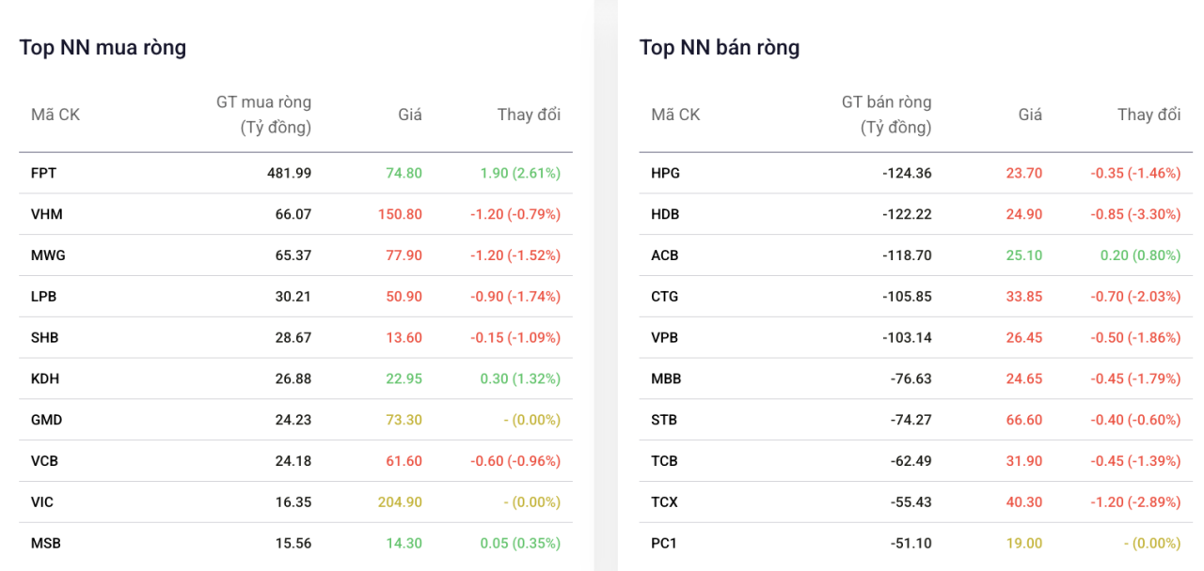Click ACB net sell value -118.70
Screen dimensions: 1204x571
[x=907, y=255]
